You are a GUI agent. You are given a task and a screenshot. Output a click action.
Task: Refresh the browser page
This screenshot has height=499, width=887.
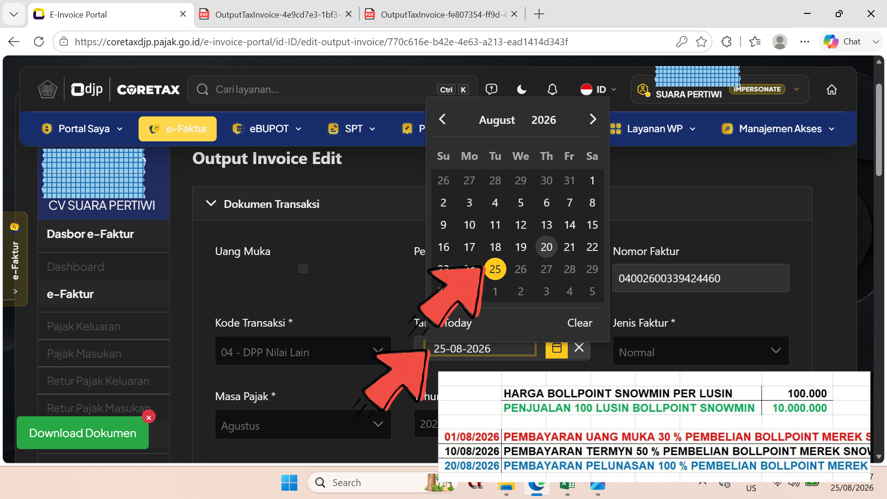39,42
